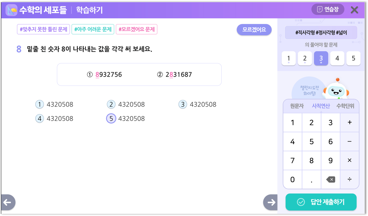Open the 연습장 notepad
Screen dimensions: 368x216
[328, 9]
